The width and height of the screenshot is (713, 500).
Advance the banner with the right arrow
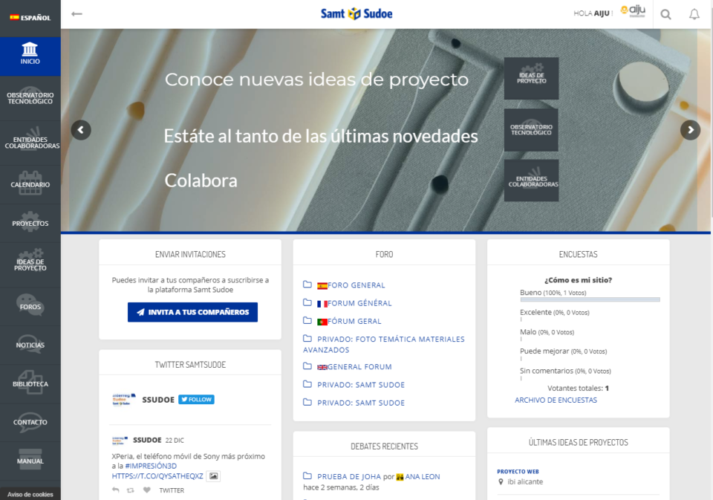[x=690, y=130]
